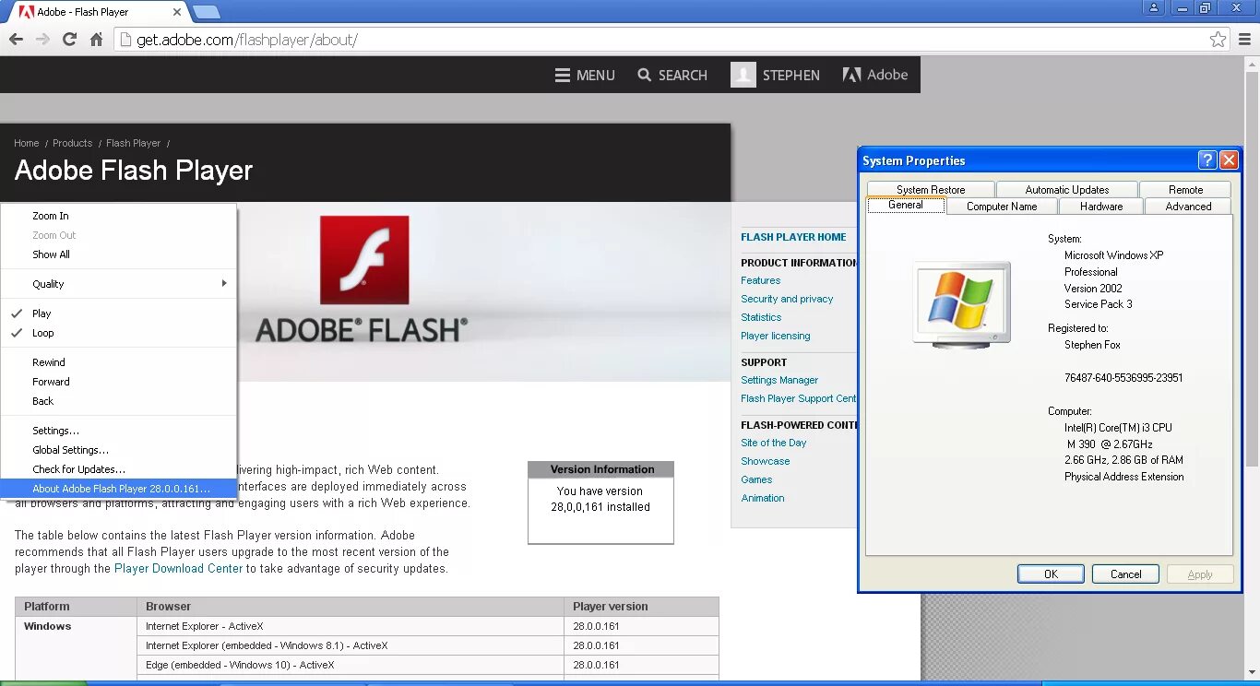Open the Security and privacy link
This screenshot has height=686, width=1260.
pyautogui.click(x=787, y=299)
